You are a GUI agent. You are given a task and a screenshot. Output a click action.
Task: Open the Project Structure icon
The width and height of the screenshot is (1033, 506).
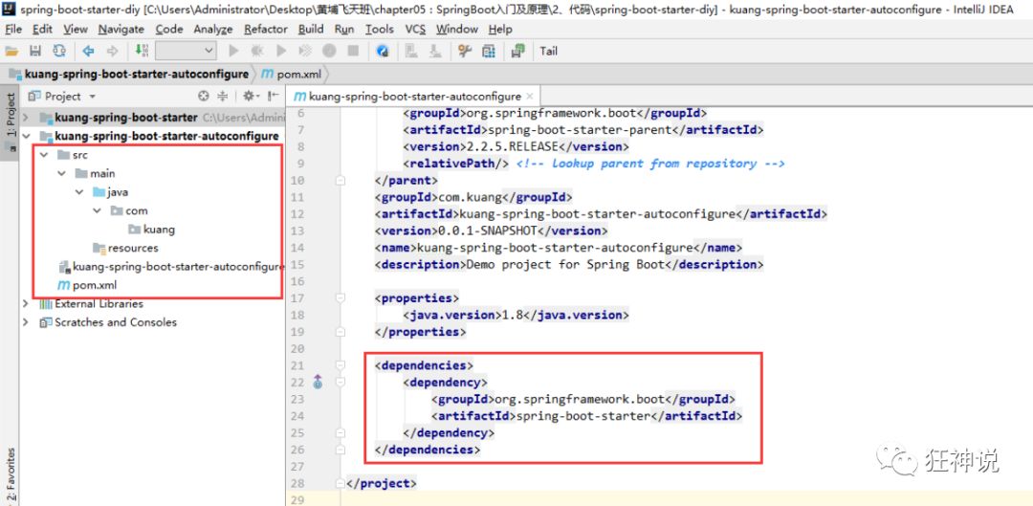coord(489,51)
